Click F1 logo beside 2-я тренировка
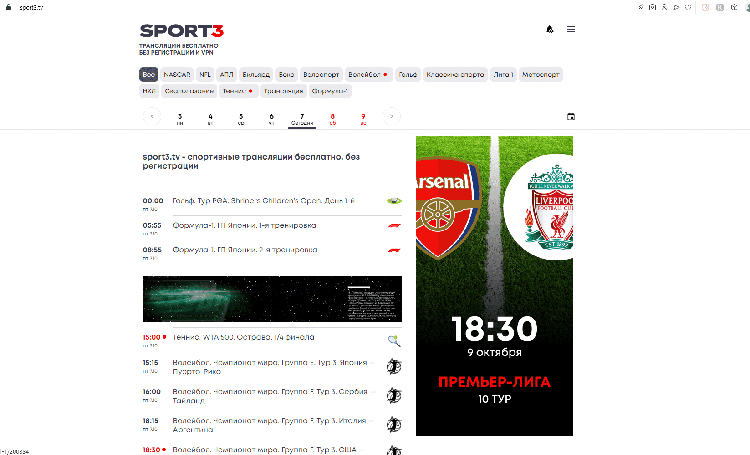 coord(394,250)
